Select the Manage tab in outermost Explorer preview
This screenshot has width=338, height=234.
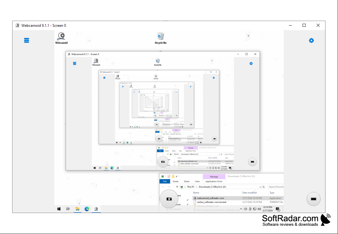[x=214, y=176]
